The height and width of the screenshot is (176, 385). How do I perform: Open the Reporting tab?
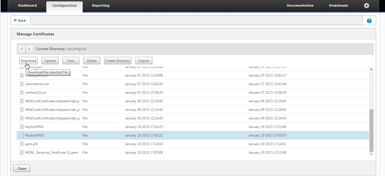coord(101,6)
